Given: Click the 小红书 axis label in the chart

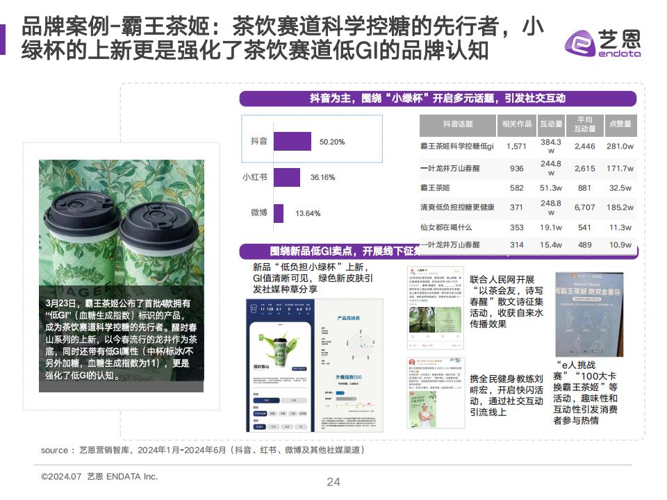Looking at the screenshot, I should click(x=255, y=177).
